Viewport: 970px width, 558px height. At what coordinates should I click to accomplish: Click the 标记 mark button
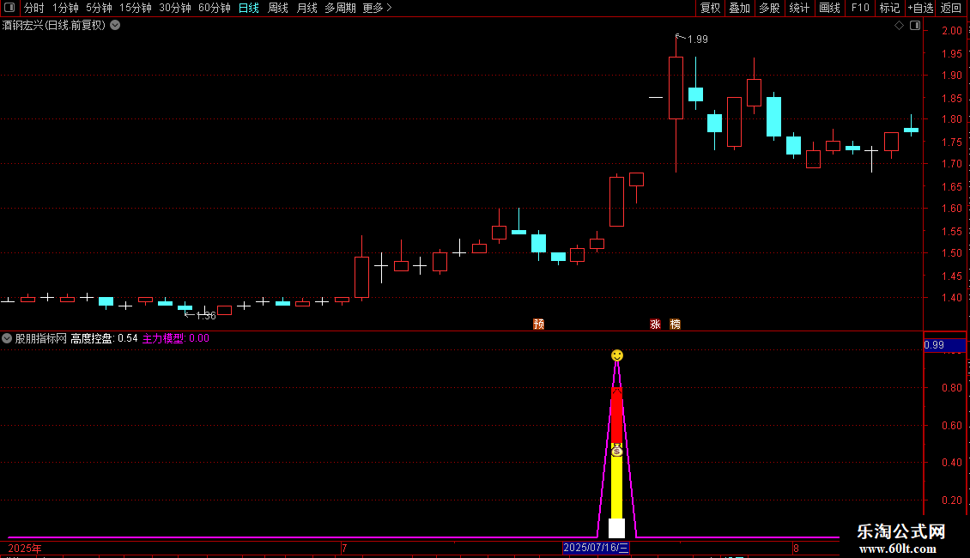click(x=889, y=8)
